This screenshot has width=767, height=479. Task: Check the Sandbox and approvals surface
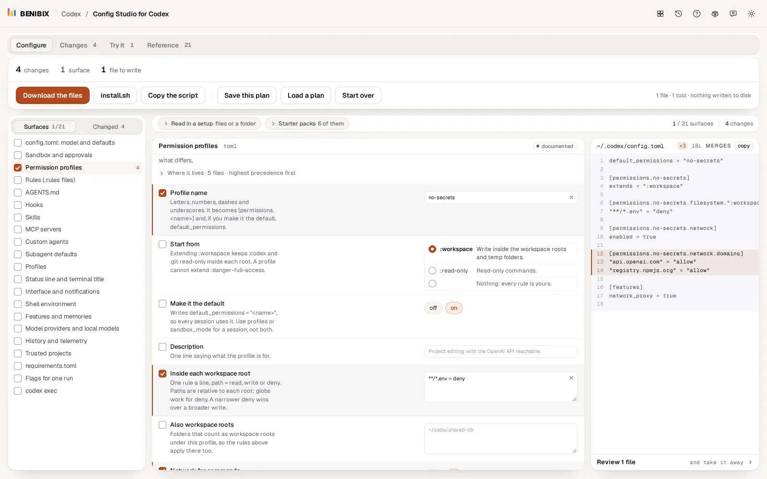pyautogui.click(x=18, y=155)
